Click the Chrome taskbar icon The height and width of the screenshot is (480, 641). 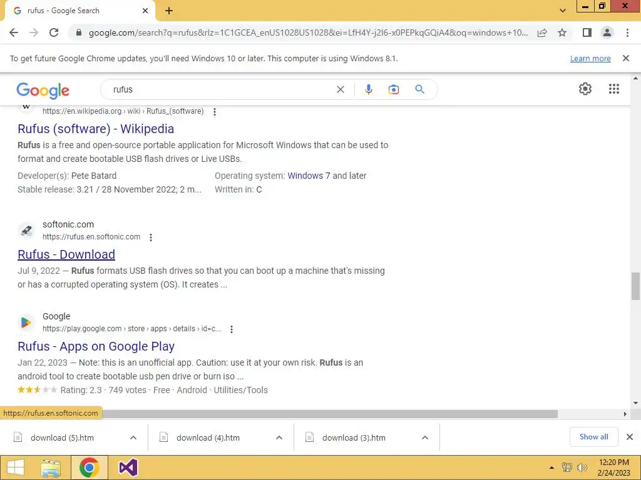[x=89, y=467]
